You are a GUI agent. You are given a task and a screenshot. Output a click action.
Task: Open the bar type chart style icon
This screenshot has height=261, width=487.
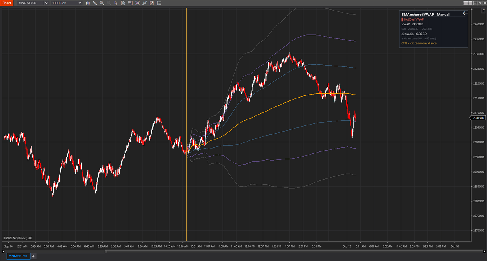coord(88,3)
